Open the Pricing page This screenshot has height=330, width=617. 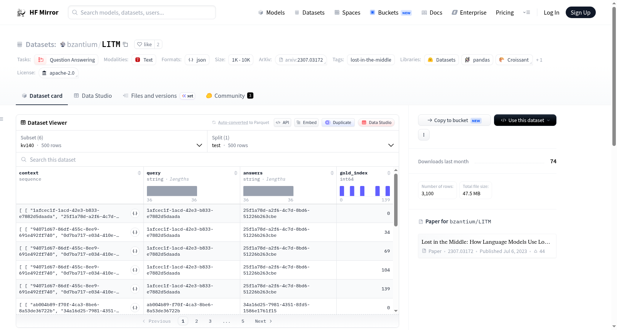coord(505,13)
